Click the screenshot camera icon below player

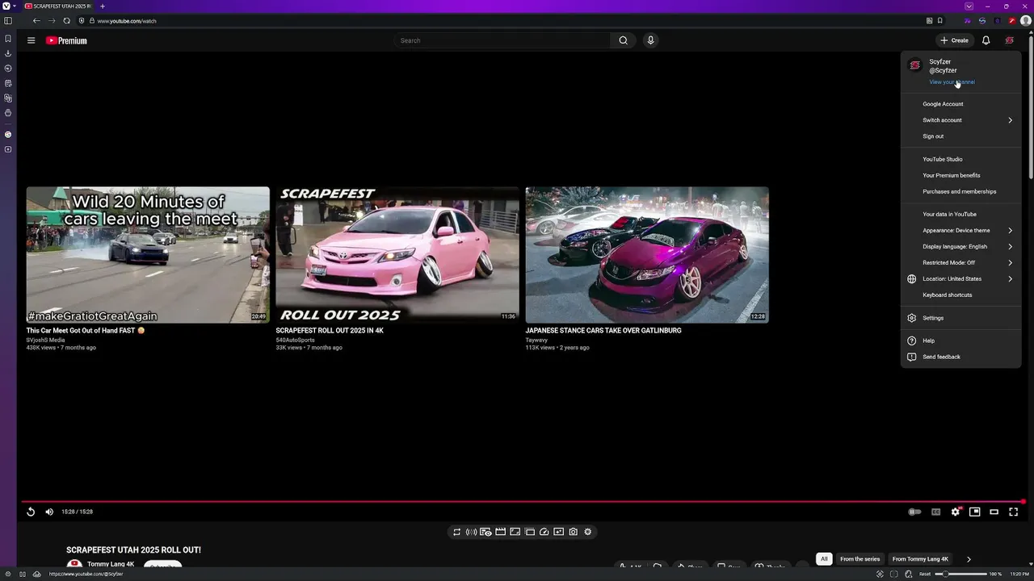[x=573, y=532]
